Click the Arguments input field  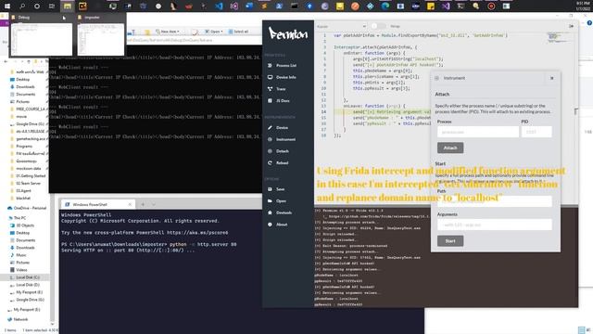pos(494,225)
